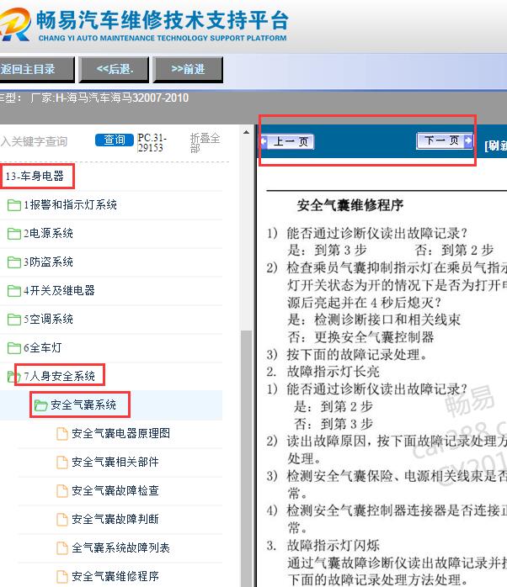507x587 pixels.
Task: Click folder icon of 1报警和指示灯系统
Action: point(14,204)
